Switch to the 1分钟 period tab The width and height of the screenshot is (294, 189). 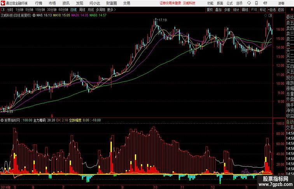(19, 10)
